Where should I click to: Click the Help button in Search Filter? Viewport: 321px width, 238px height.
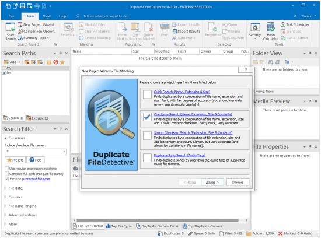[36, 160]
